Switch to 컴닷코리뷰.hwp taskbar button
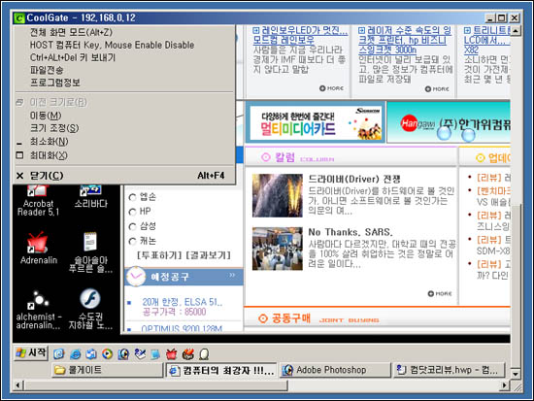This screenshot has width=534, height=401. click(x=449, y=370)
